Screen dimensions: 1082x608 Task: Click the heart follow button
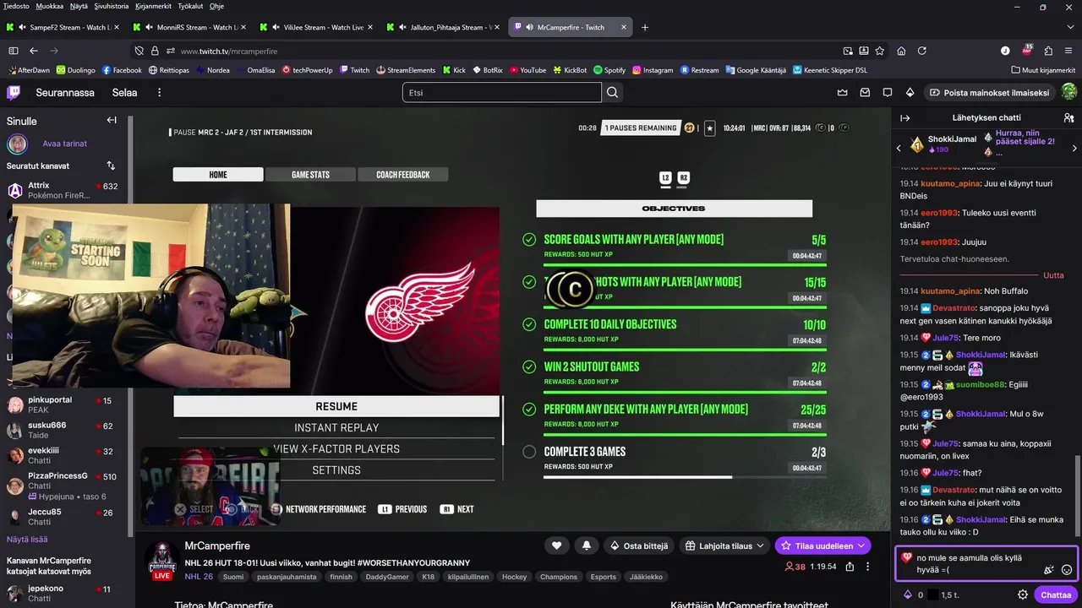(x=556, y=546)
